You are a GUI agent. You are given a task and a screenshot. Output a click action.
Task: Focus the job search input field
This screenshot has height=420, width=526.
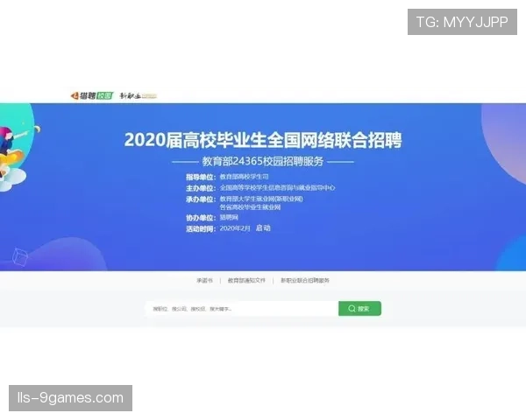pyautogui.click(x=242, y=309)
